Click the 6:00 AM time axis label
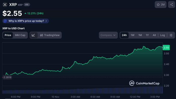Viewport: 176px width, 99px height. (95, 97)
